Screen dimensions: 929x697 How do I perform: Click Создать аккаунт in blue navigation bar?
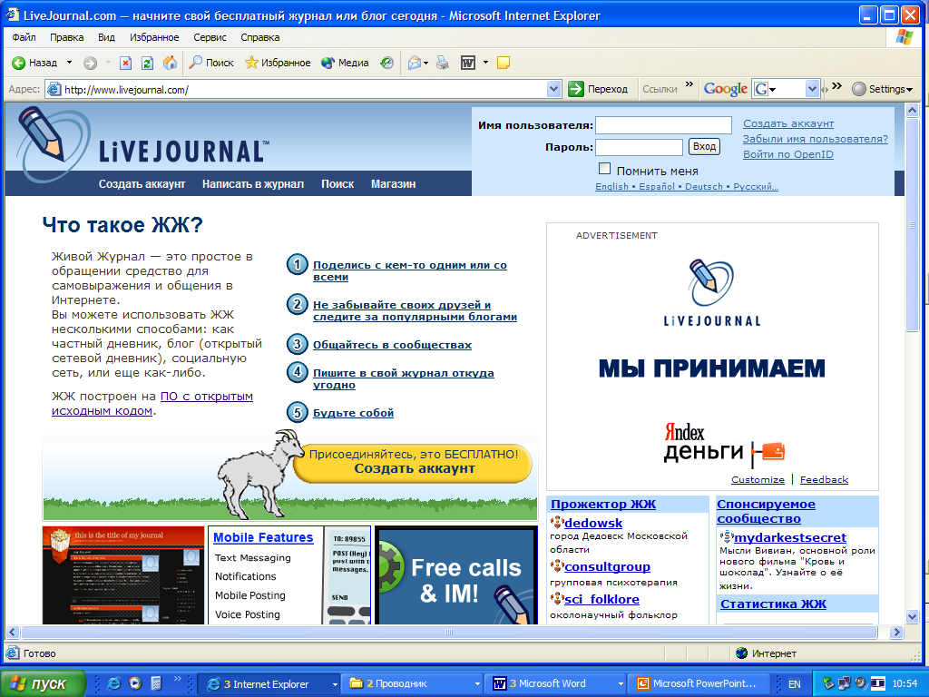pos(142,183)
